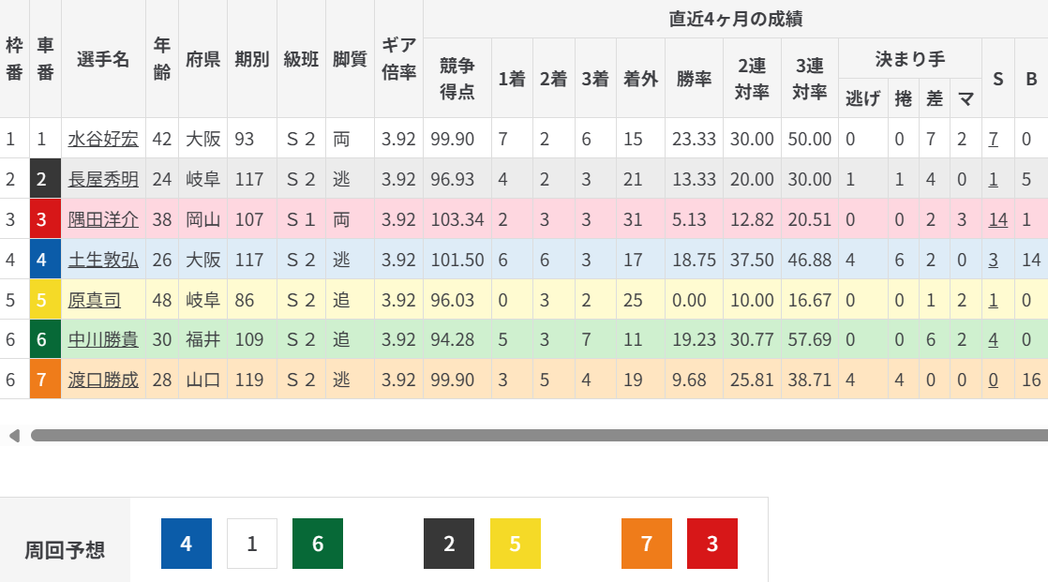This screenshot has height=582, width=1048.
Task: Click green number 6 badge in 周回予想
Action: 318,544
